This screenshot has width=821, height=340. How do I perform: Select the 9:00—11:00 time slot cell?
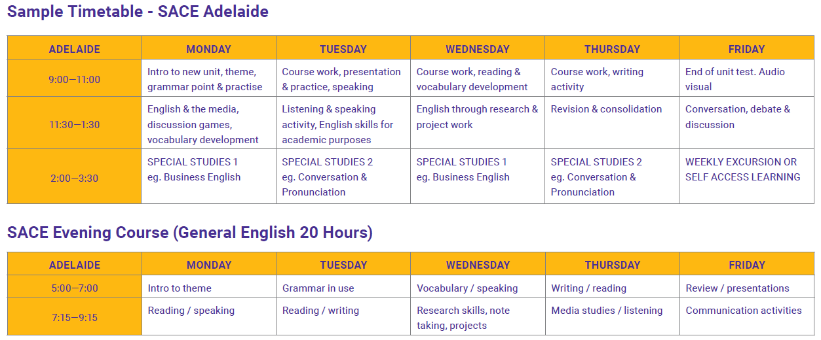pos(74,79)
